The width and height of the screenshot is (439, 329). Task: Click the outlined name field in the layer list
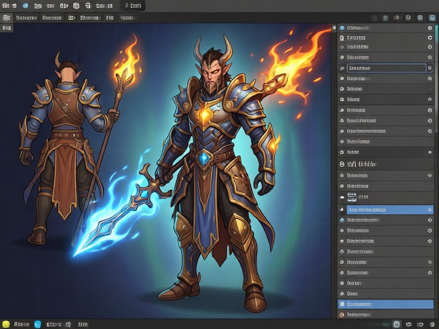(x=386, y=68)
